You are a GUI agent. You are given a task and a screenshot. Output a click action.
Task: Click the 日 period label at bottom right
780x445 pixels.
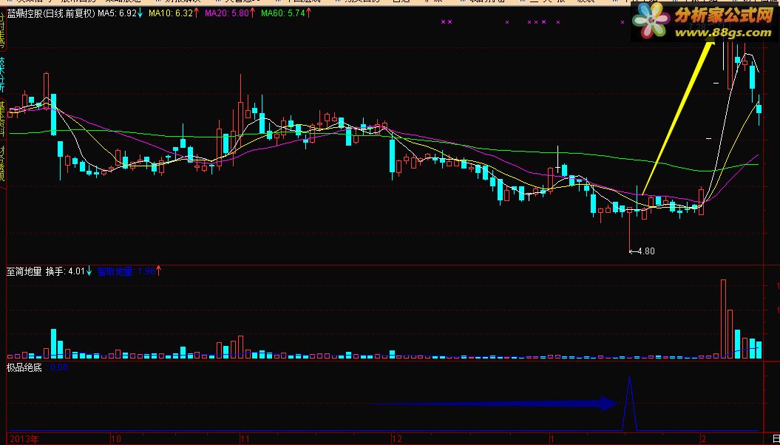[775, 439]
